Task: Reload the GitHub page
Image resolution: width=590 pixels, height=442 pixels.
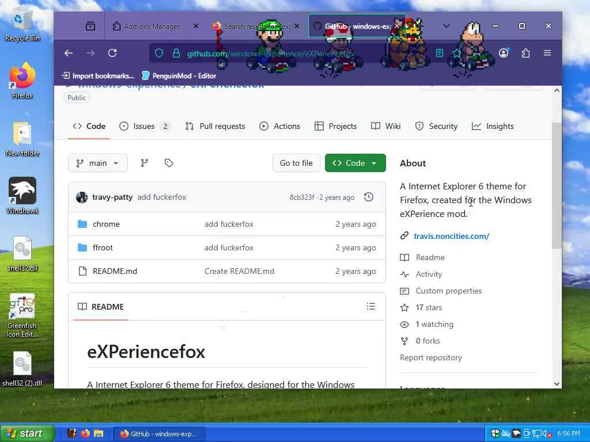Action: (112, 53)
